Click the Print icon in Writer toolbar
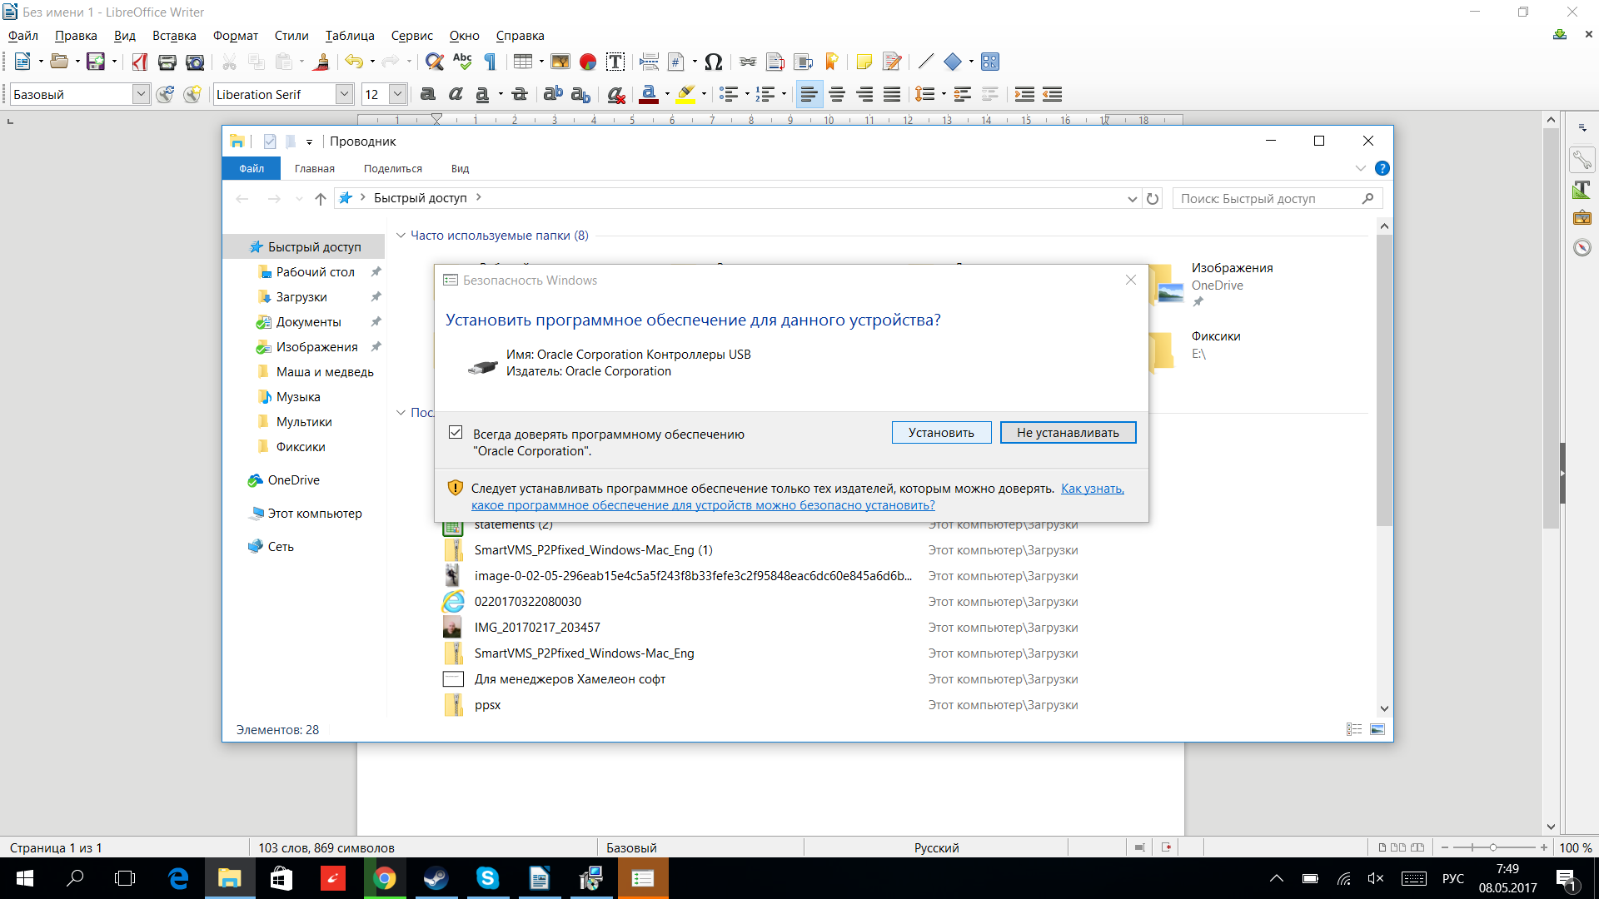1599x899 pixels. (167, 62)
